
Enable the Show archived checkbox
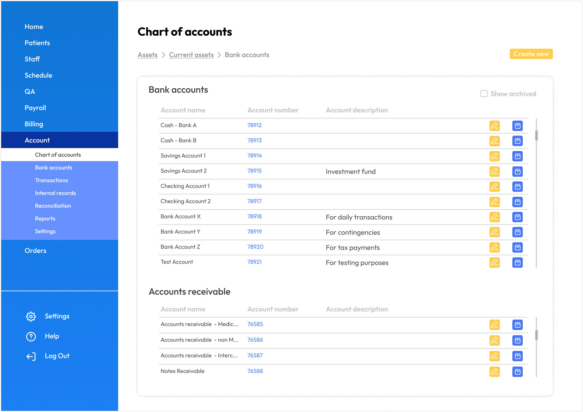click(484, 94)
